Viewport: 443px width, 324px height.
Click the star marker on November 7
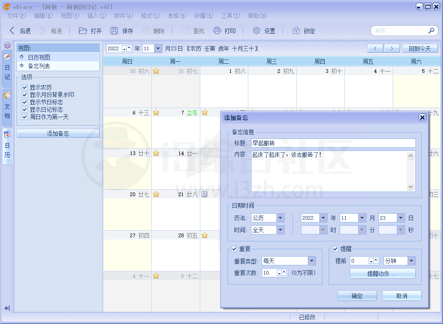(x=204, y=113)
